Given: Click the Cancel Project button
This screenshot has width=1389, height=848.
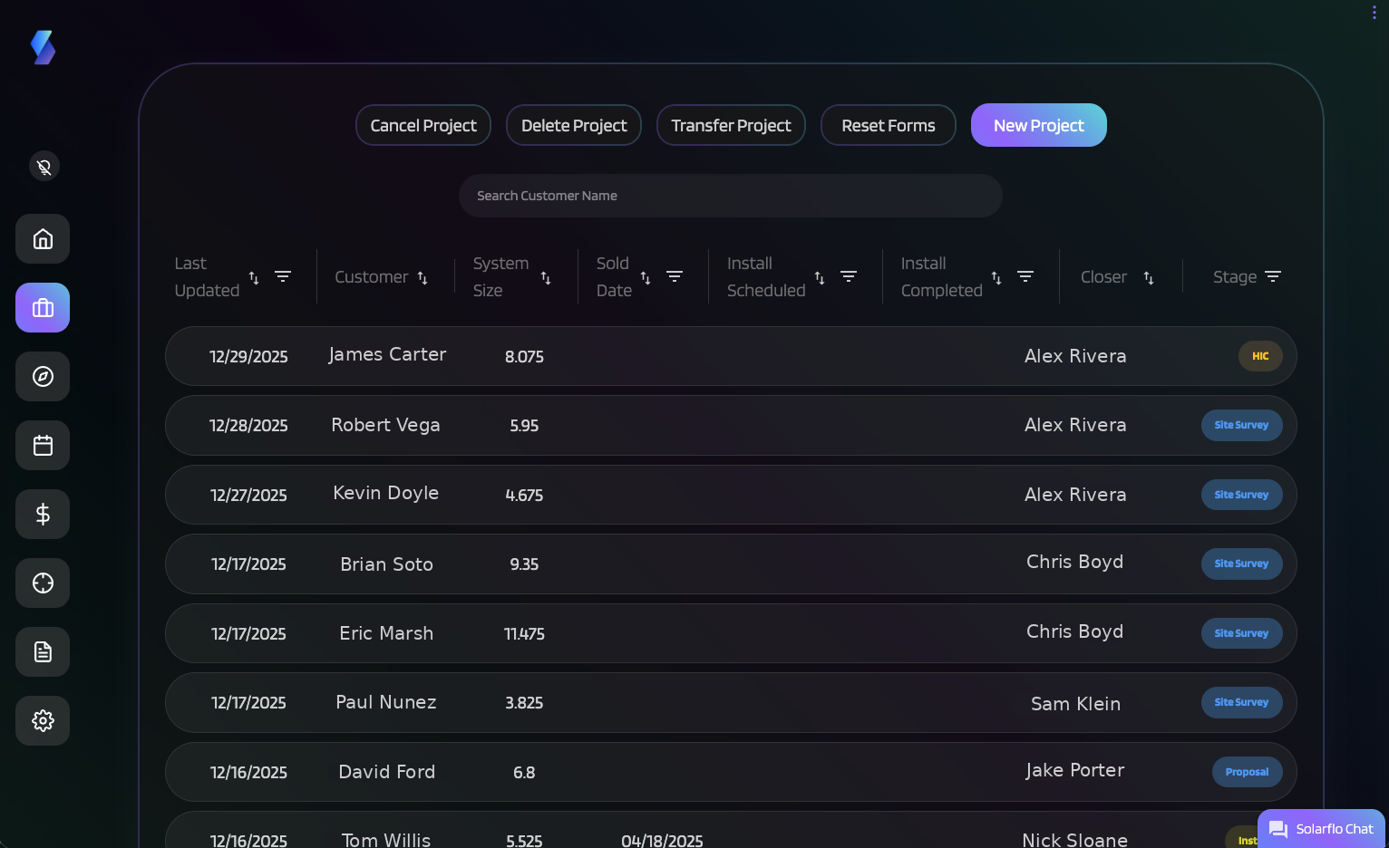Looking at the screenshot, I should 423,125.
